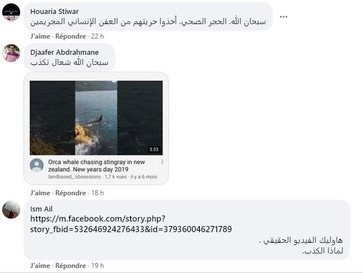Screen dimensions: 363x273
Task: Open Houaria Stiwar's profile picture
Action: click(x=11, y=12)
